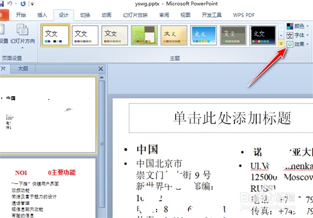Apply the black theme with colorful squares

pyautogui.click(x=263, y=35)
